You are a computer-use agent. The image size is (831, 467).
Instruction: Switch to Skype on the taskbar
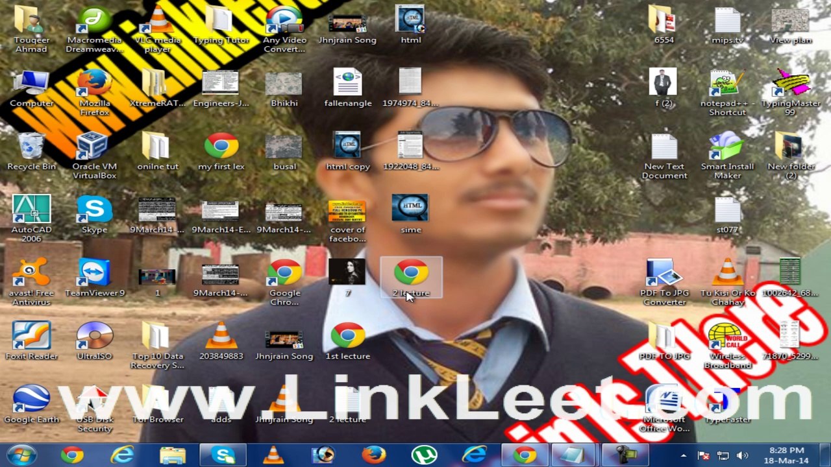coord(223,455)
